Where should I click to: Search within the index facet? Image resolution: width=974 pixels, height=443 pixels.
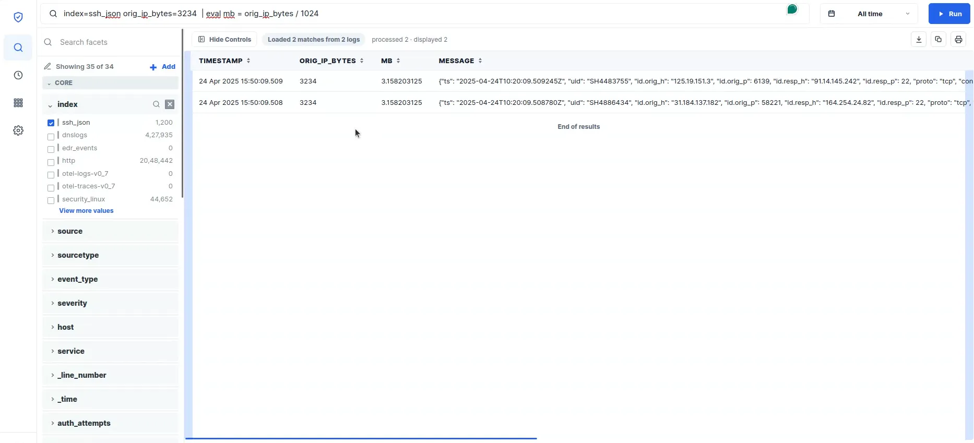(156, 104)
